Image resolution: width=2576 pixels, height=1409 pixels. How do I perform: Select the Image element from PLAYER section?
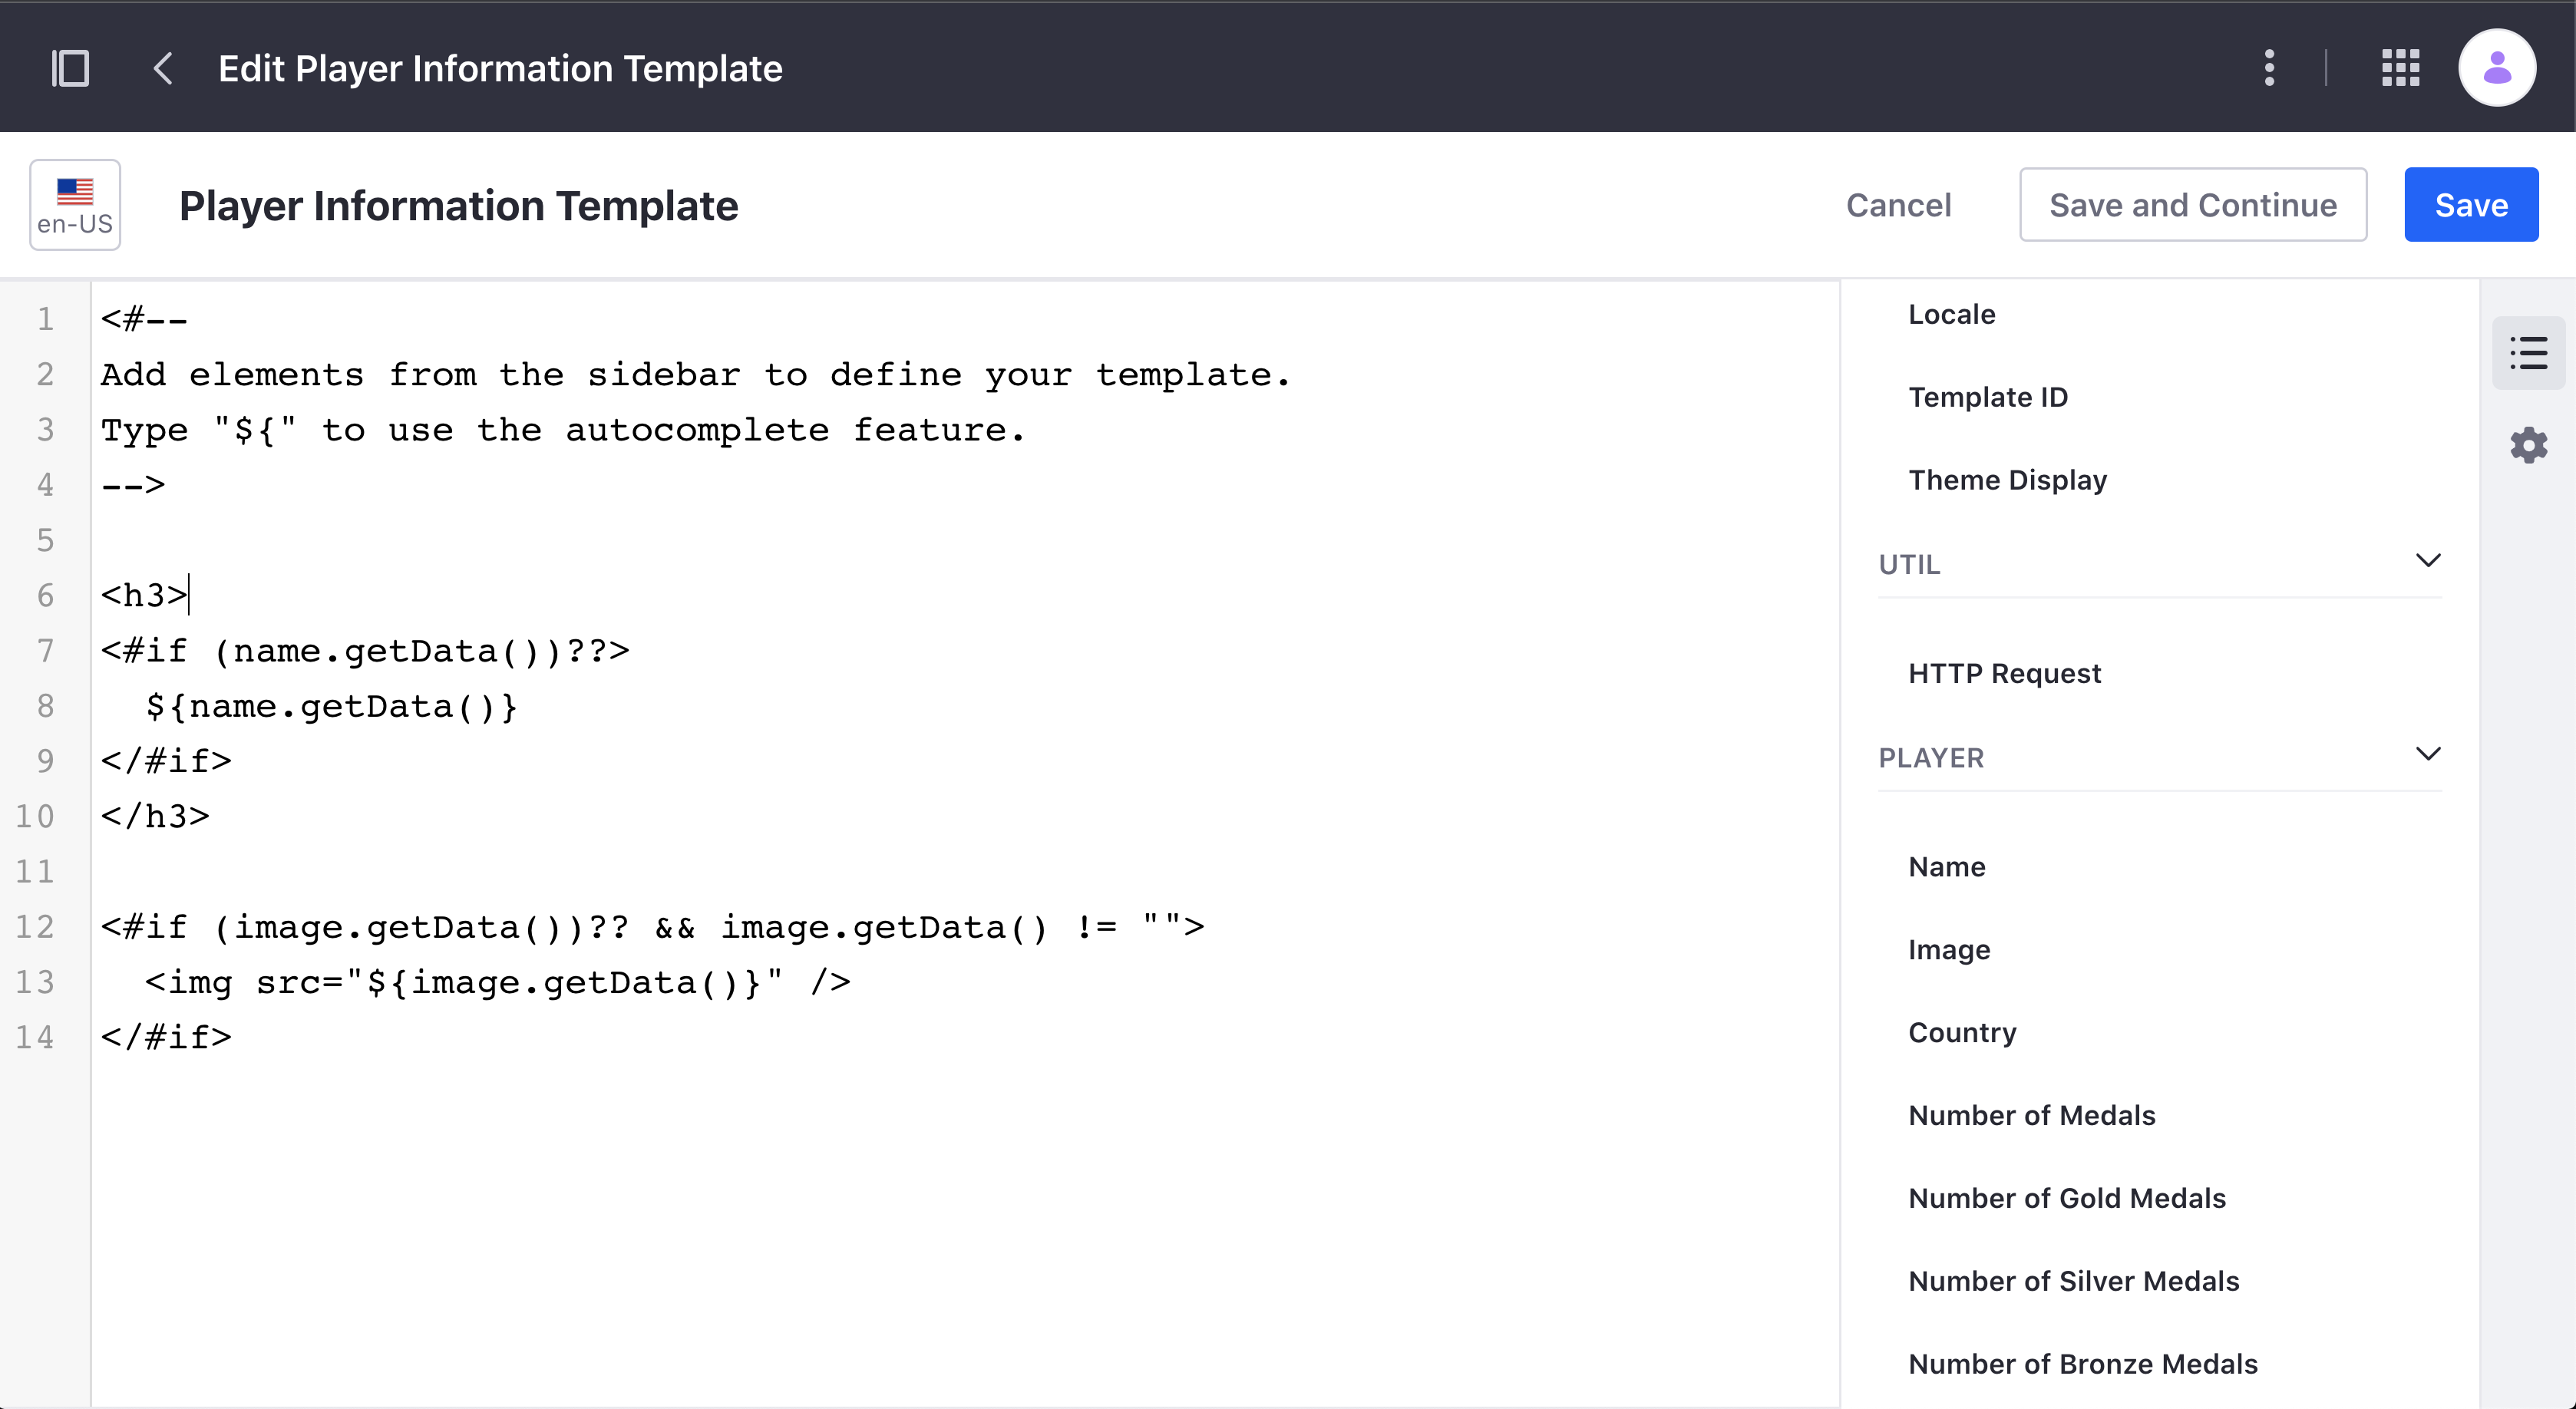(1950, 949)
